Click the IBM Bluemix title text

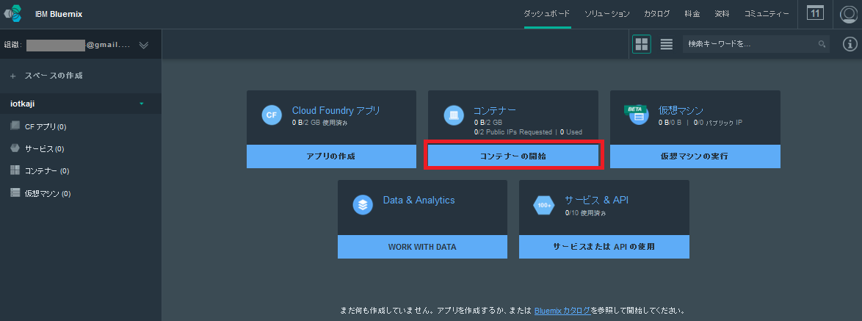pyautogui.click(x=59, y=14)
